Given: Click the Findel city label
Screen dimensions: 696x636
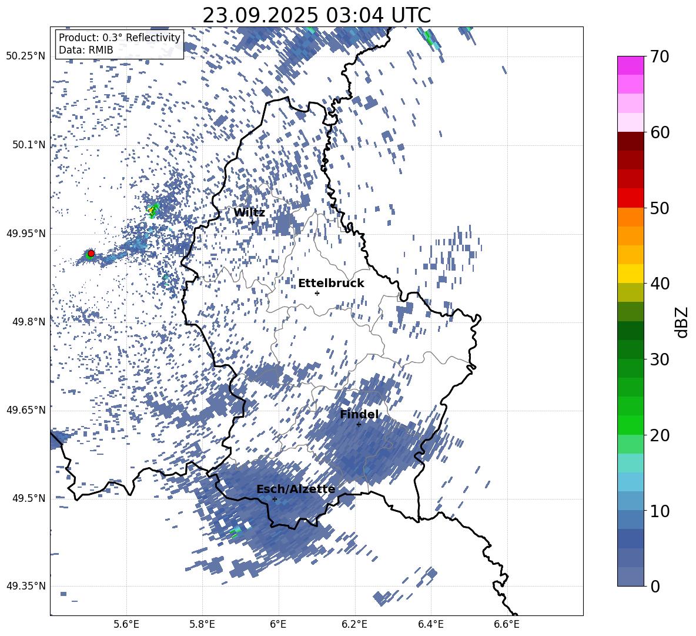Looking at the screenshot, I should (x=359, y=414).
